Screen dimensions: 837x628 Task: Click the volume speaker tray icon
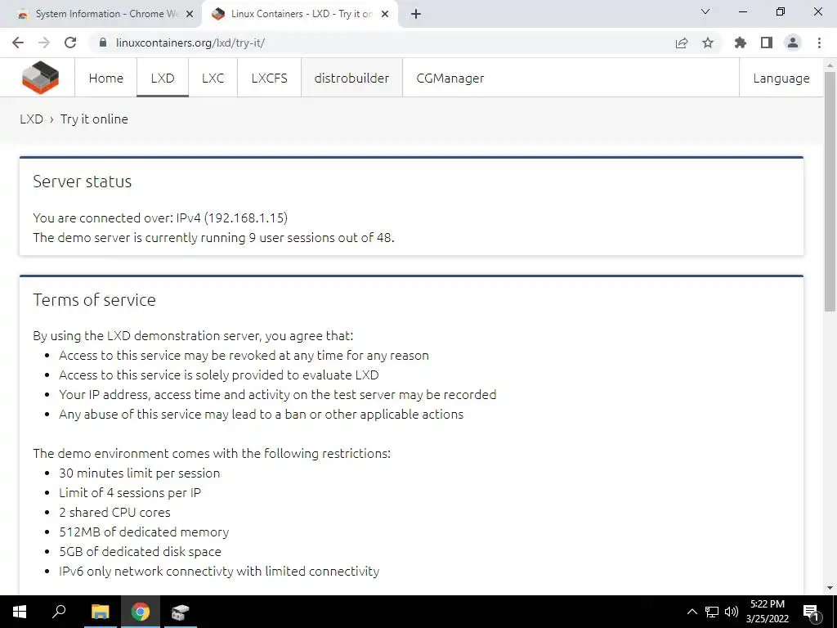732,612
